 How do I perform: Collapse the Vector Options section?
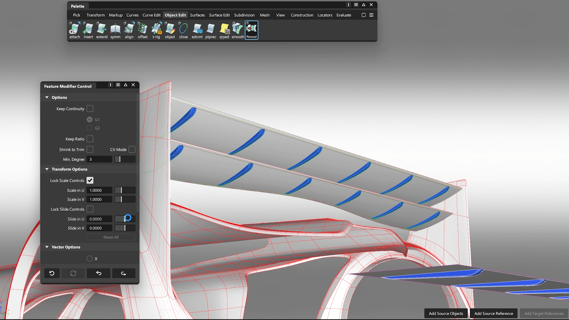pos(47,247)
